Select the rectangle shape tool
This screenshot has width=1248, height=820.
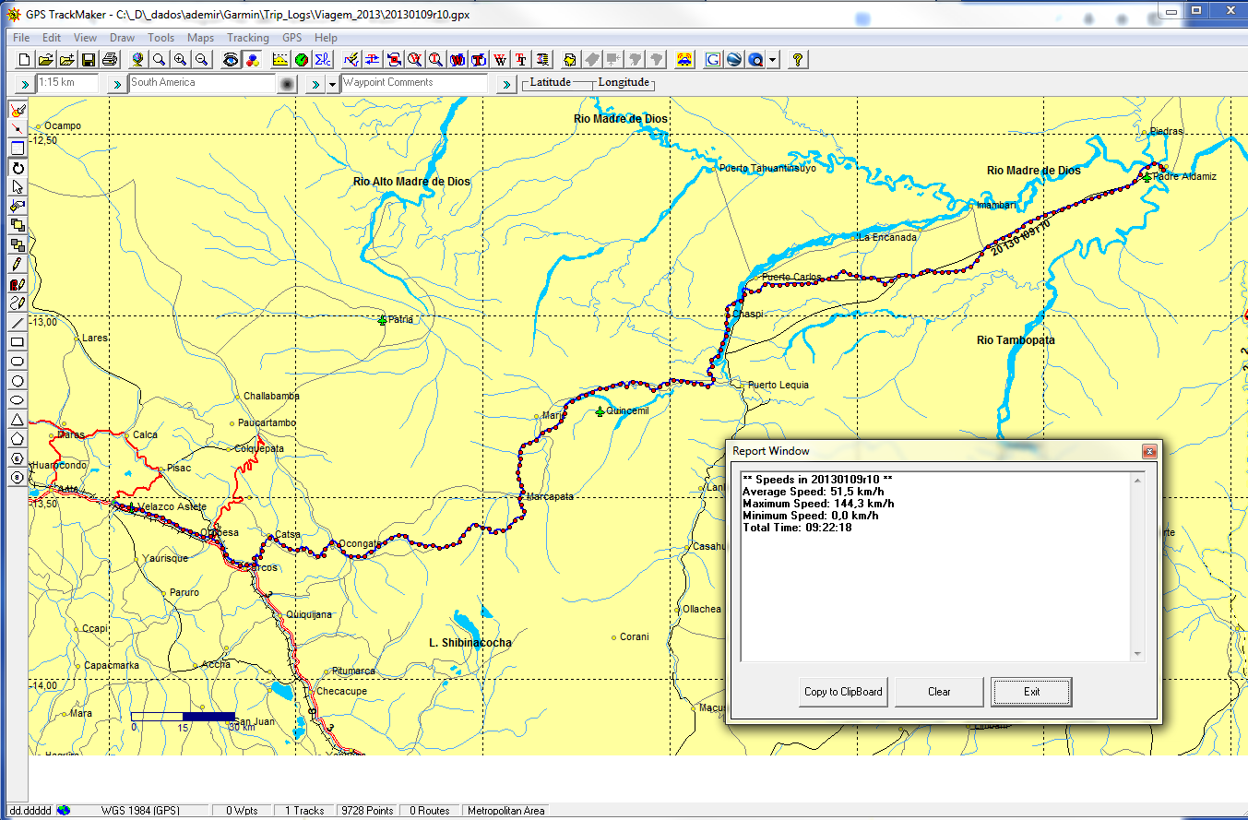point(18,342)
